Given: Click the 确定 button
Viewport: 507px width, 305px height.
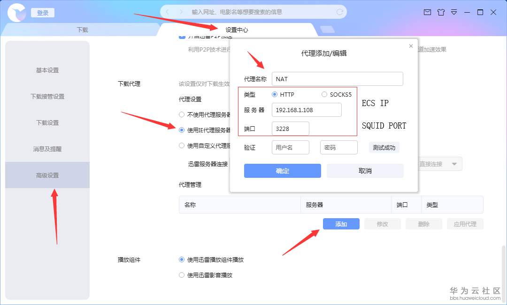Looking at the screenshot, I should [x=282, y=171].
